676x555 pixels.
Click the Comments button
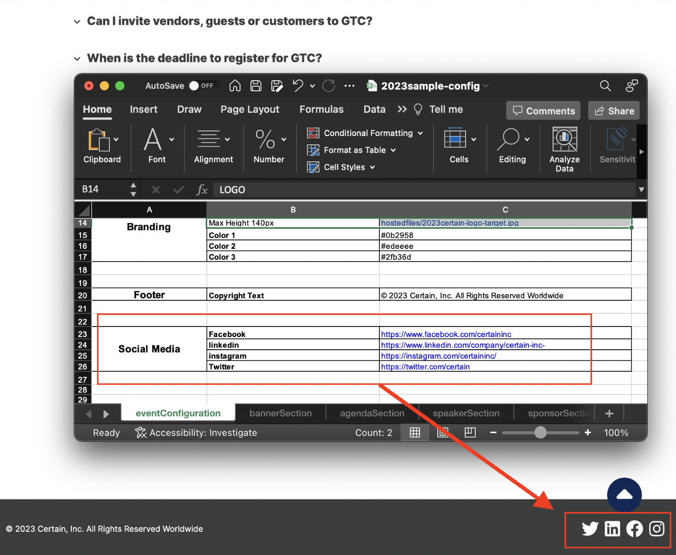[x=543, y=111]
